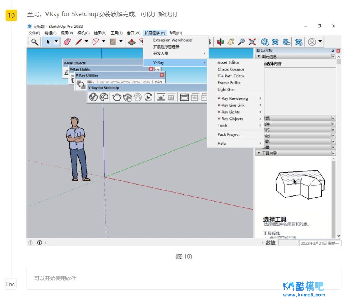347x304 pixels.
Task: Collapse the 图元信息 section triangle
Action: tap(259, 56)
